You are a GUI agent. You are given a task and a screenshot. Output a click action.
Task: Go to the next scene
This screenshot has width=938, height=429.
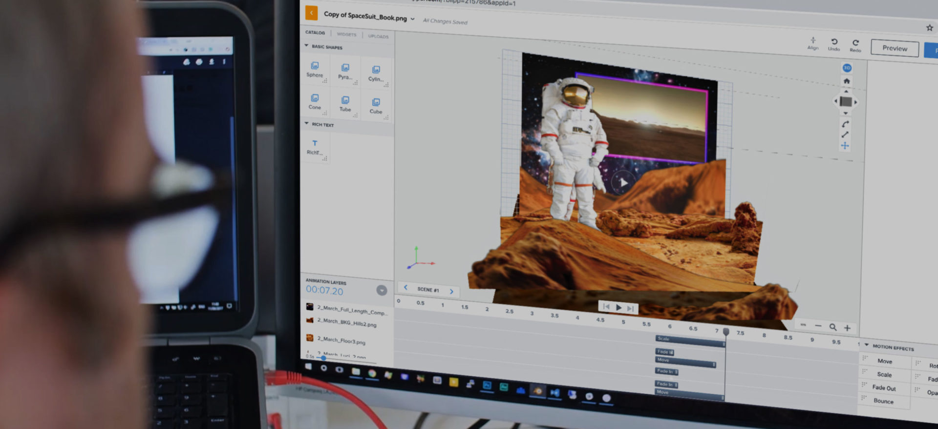tap(451, 292)
